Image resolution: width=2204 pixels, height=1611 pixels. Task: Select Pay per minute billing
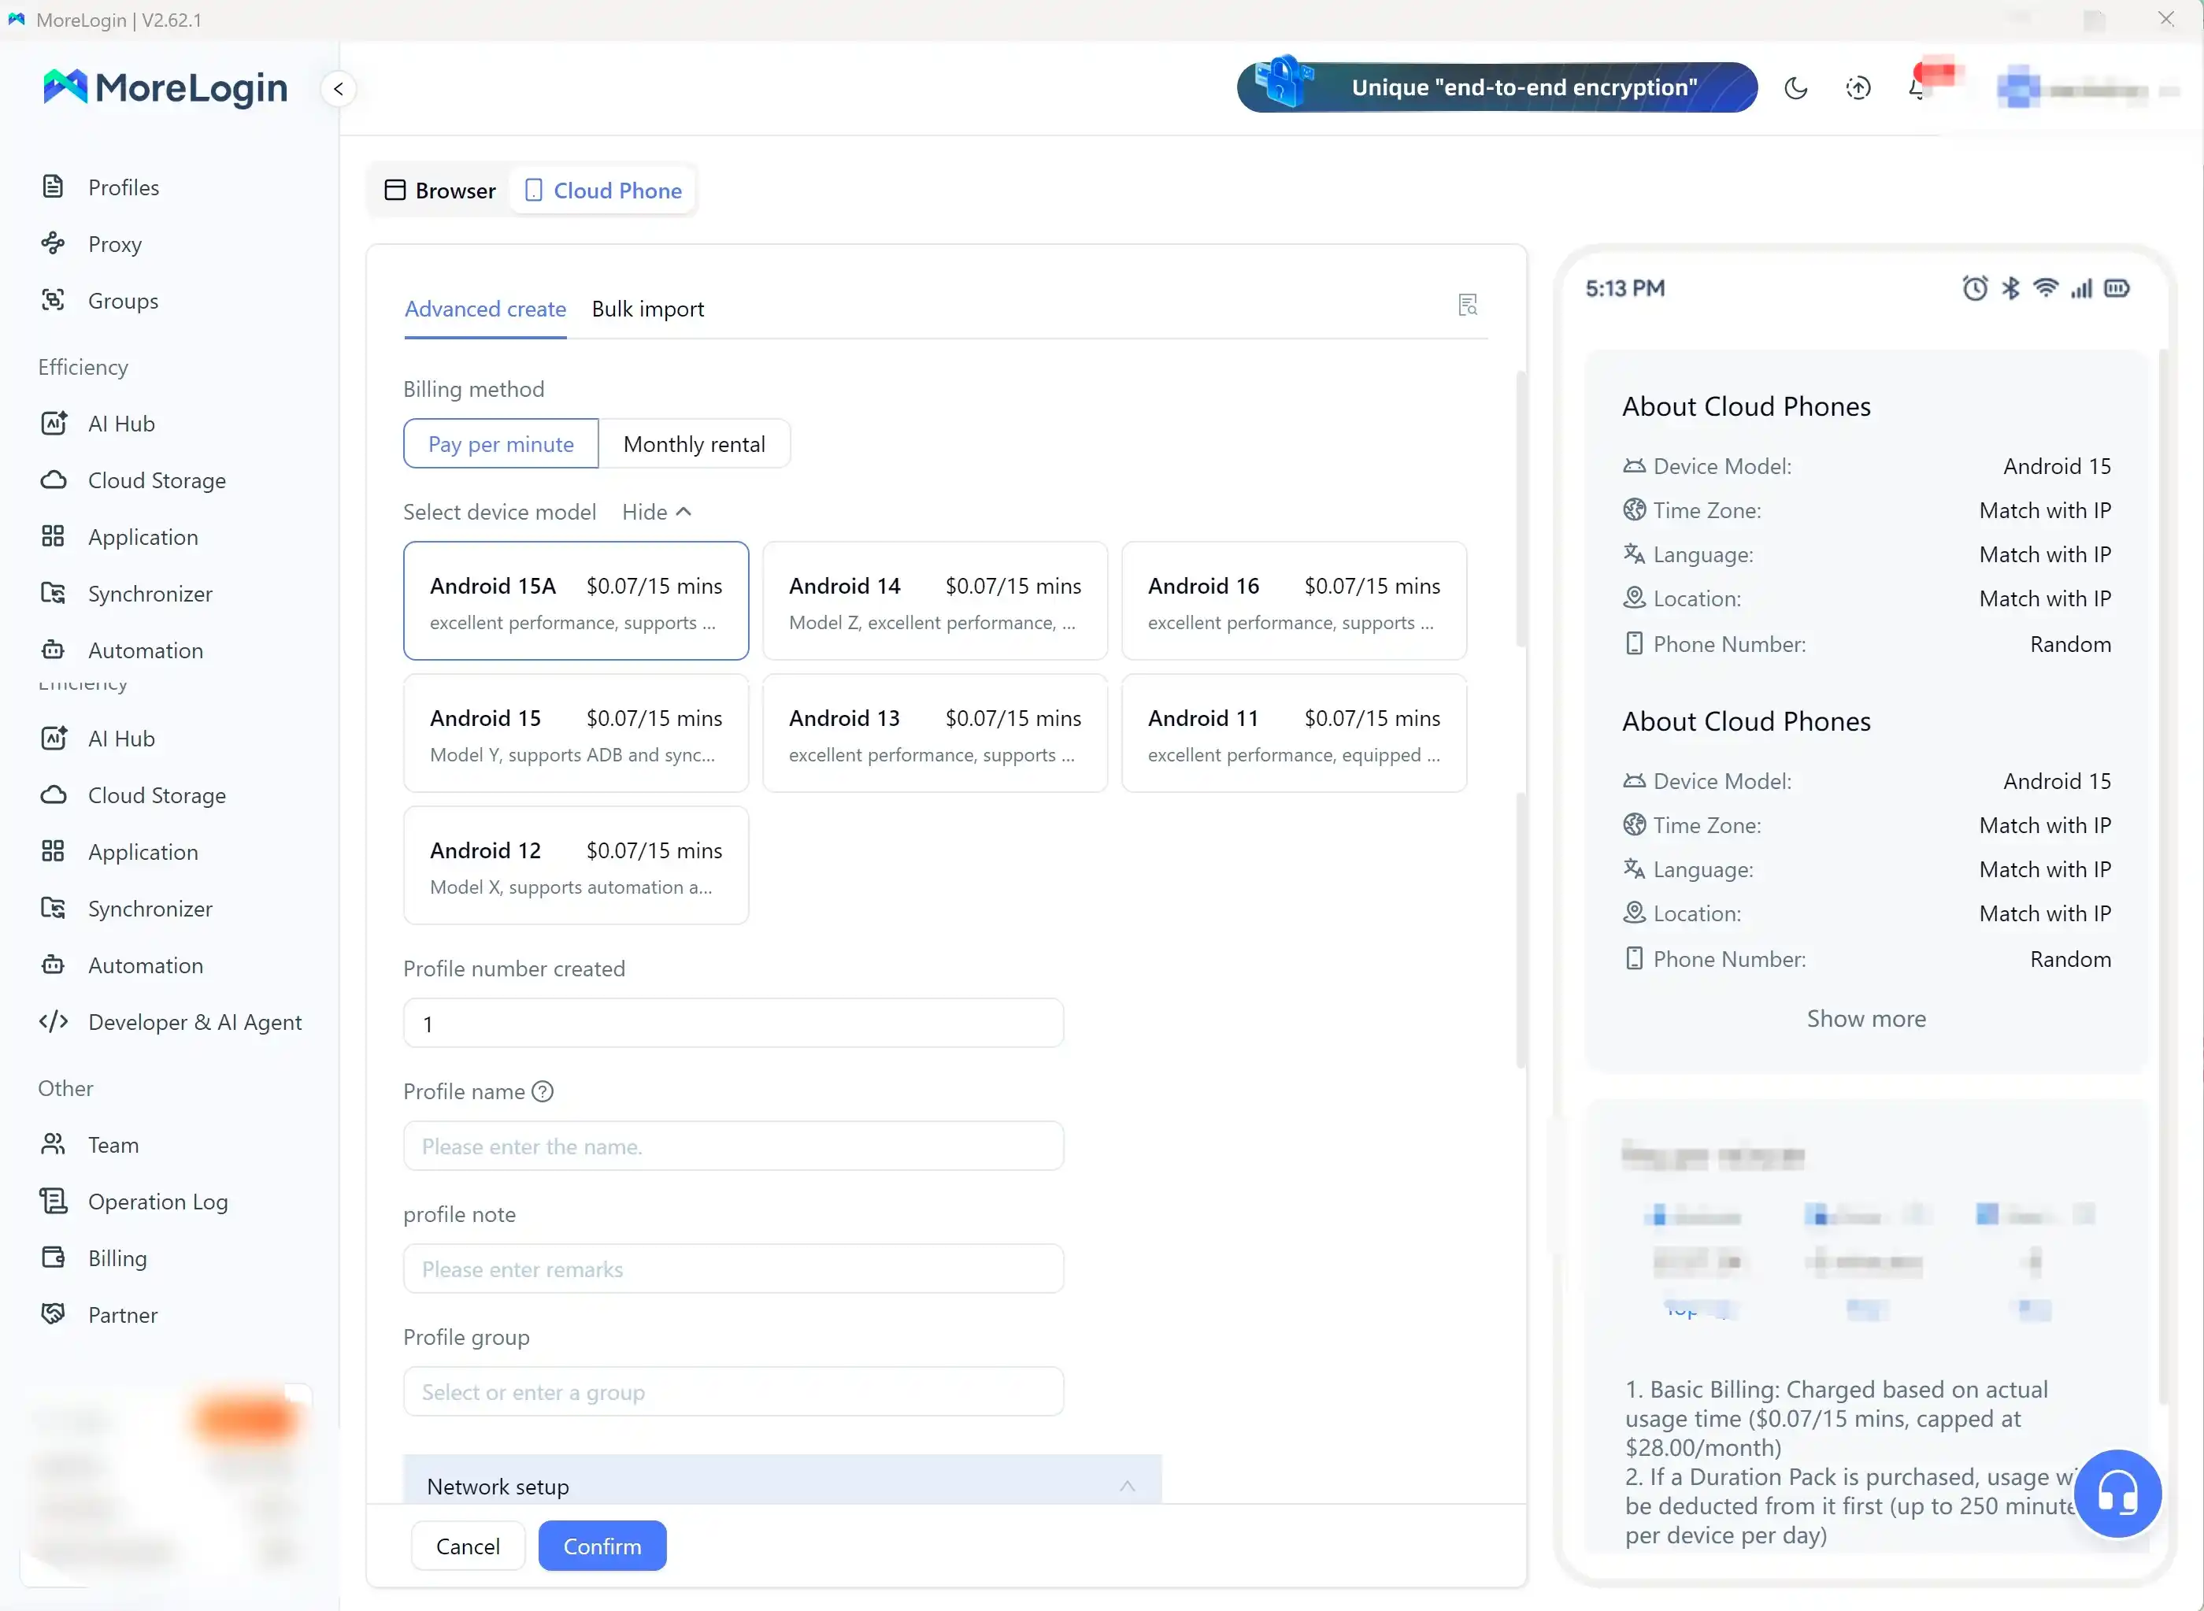pos(502,444)
